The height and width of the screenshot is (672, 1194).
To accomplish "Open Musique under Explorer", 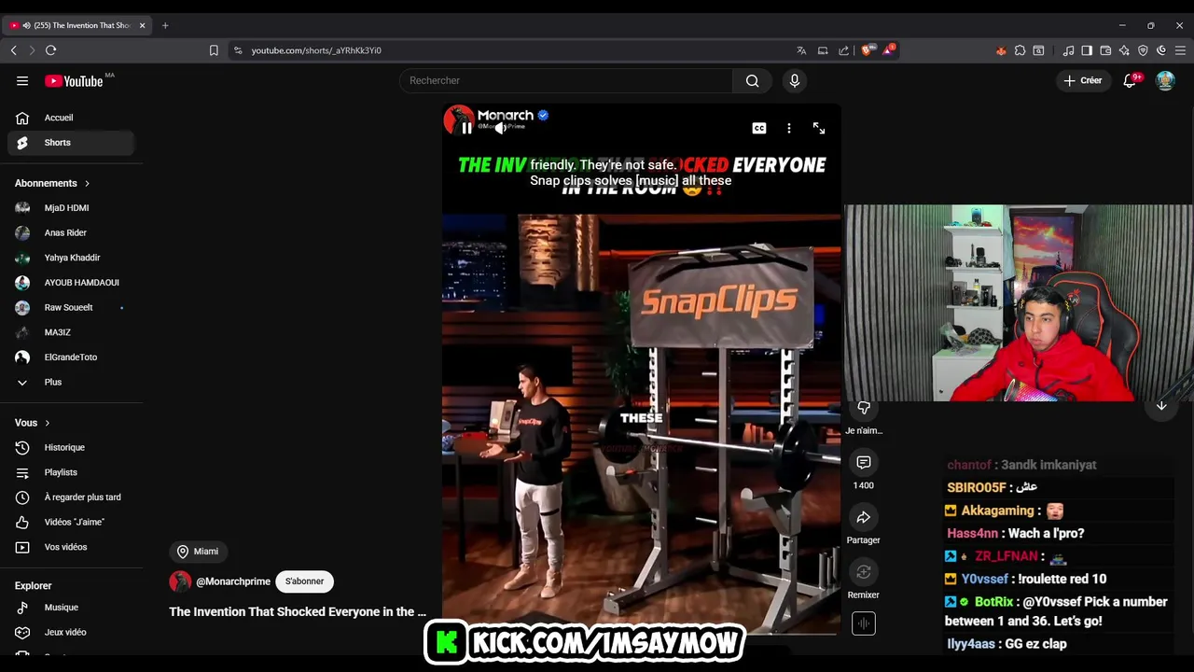I will pyautogui.click(x=71, y=608).
